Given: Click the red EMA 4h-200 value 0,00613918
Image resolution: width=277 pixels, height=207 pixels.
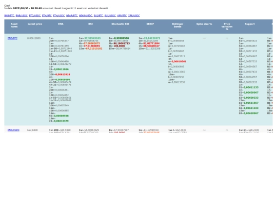Looking at the screenshot, I should [63, 75].
